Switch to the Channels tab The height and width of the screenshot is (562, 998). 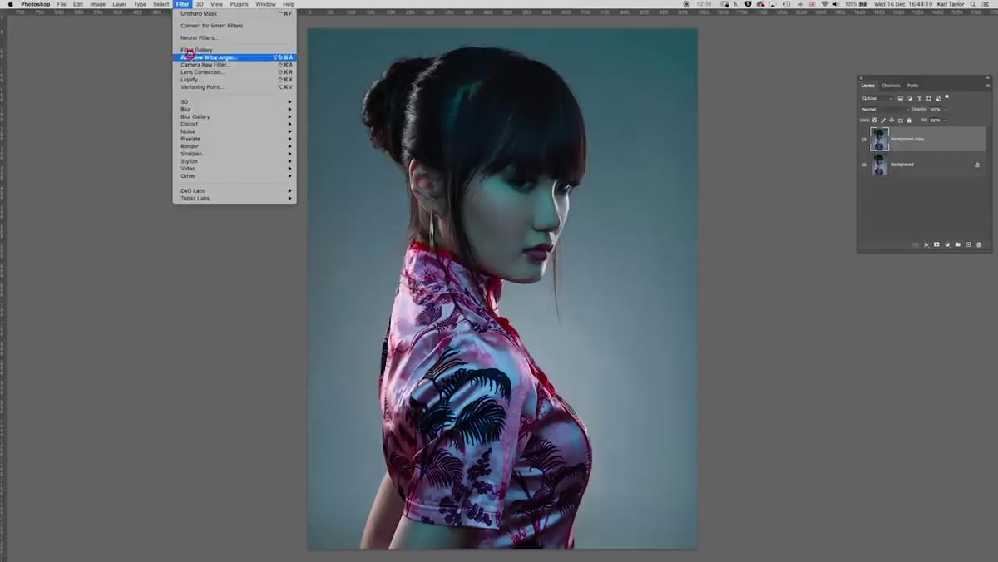click(891, 86)
